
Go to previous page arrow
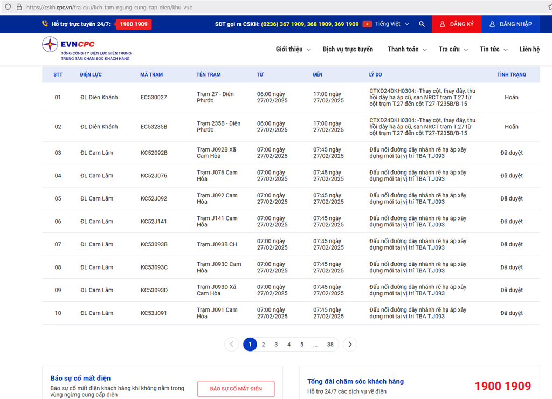231,345
